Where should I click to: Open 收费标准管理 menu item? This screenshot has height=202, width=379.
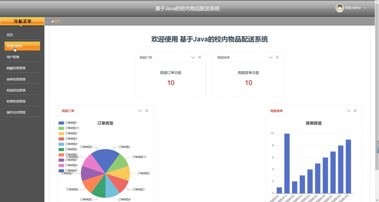[22, 102]
